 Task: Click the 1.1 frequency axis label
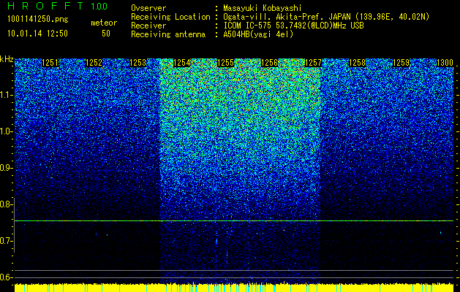coord(7,95)
